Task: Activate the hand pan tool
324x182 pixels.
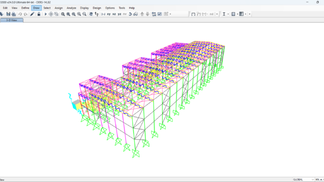Action: coord(91,14)
